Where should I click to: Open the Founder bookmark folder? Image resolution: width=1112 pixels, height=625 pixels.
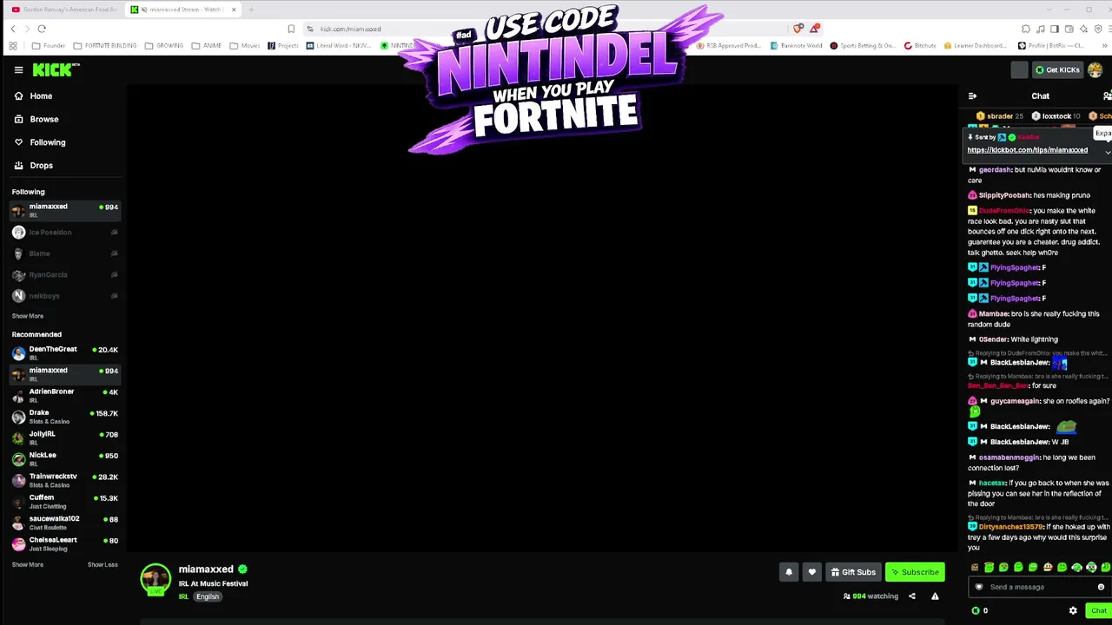click(49, 46)
